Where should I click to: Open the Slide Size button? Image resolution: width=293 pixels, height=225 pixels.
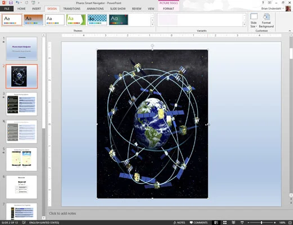point(254,21)
